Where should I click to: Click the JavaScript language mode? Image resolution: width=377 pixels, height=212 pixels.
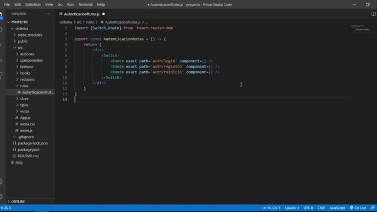pos(337,208)
